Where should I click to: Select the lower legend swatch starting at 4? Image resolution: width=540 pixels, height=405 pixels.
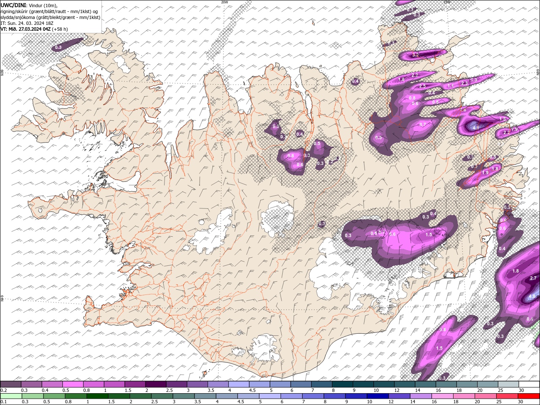point(227,396)
